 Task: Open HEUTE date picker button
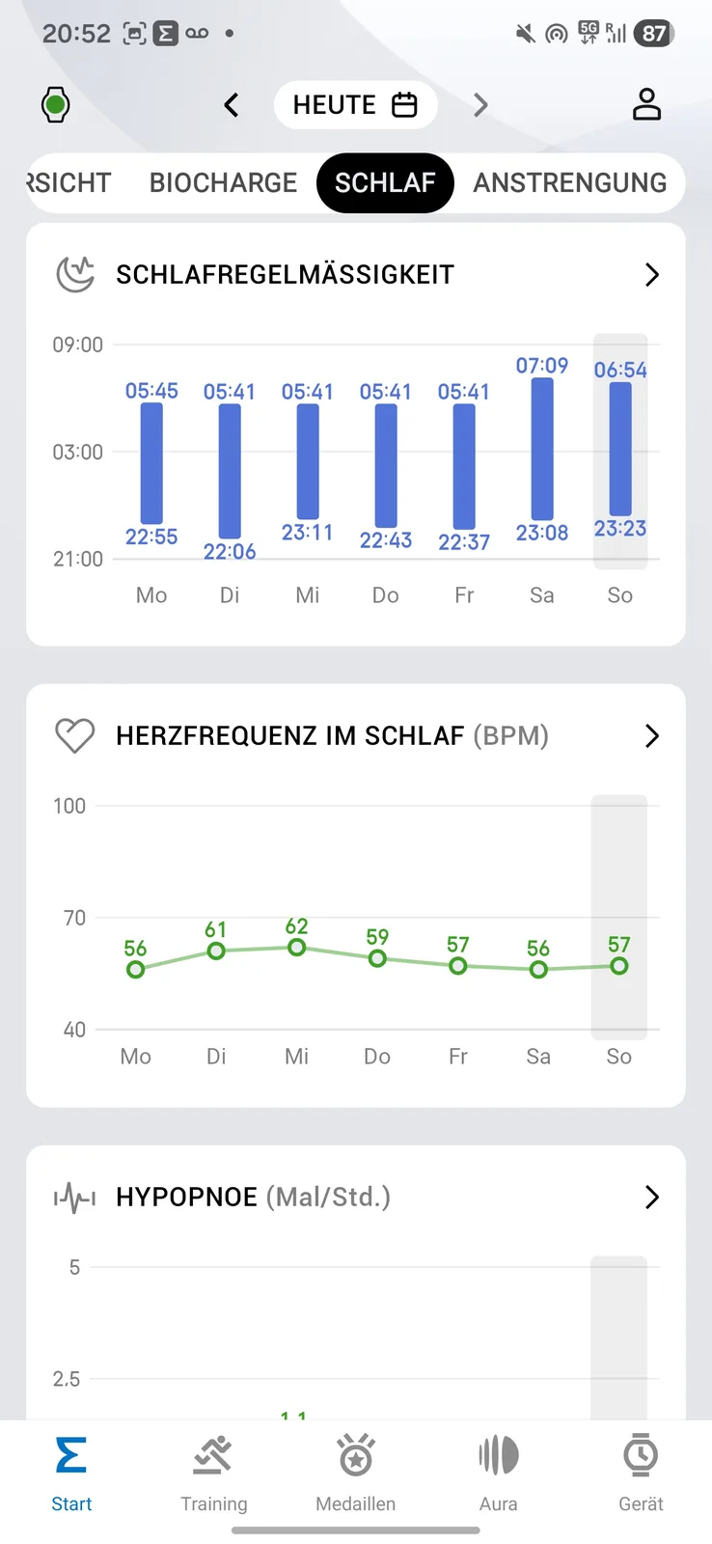[x=355, y=105]
